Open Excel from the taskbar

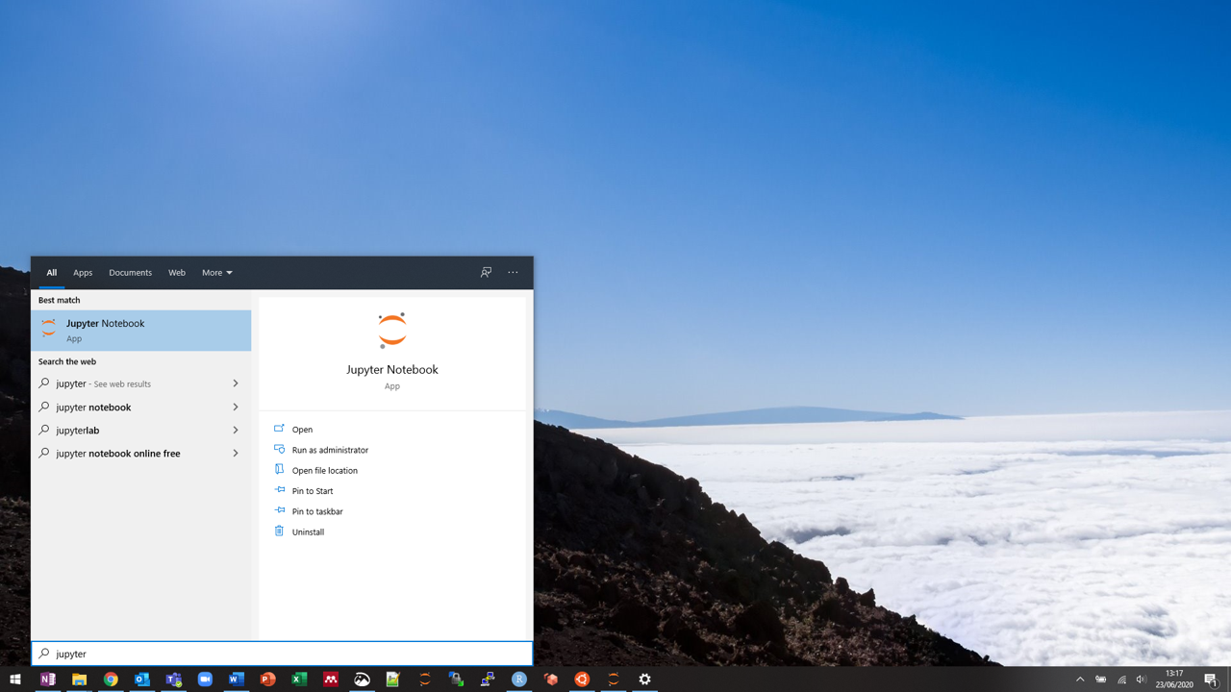point(299,680)
